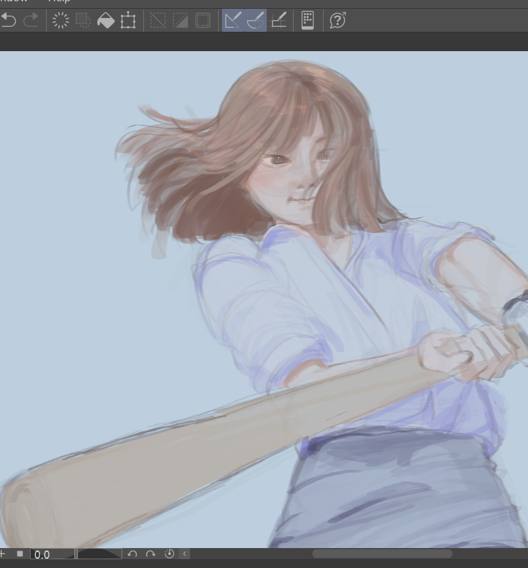Open Clip Studio support help icon
This screenshot has width=528, height=568.
pyautogui.click(x=337, y=21)
